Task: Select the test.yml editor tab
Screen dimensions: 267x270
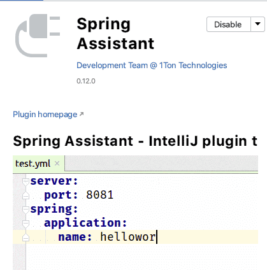Action: coord(33,164)
